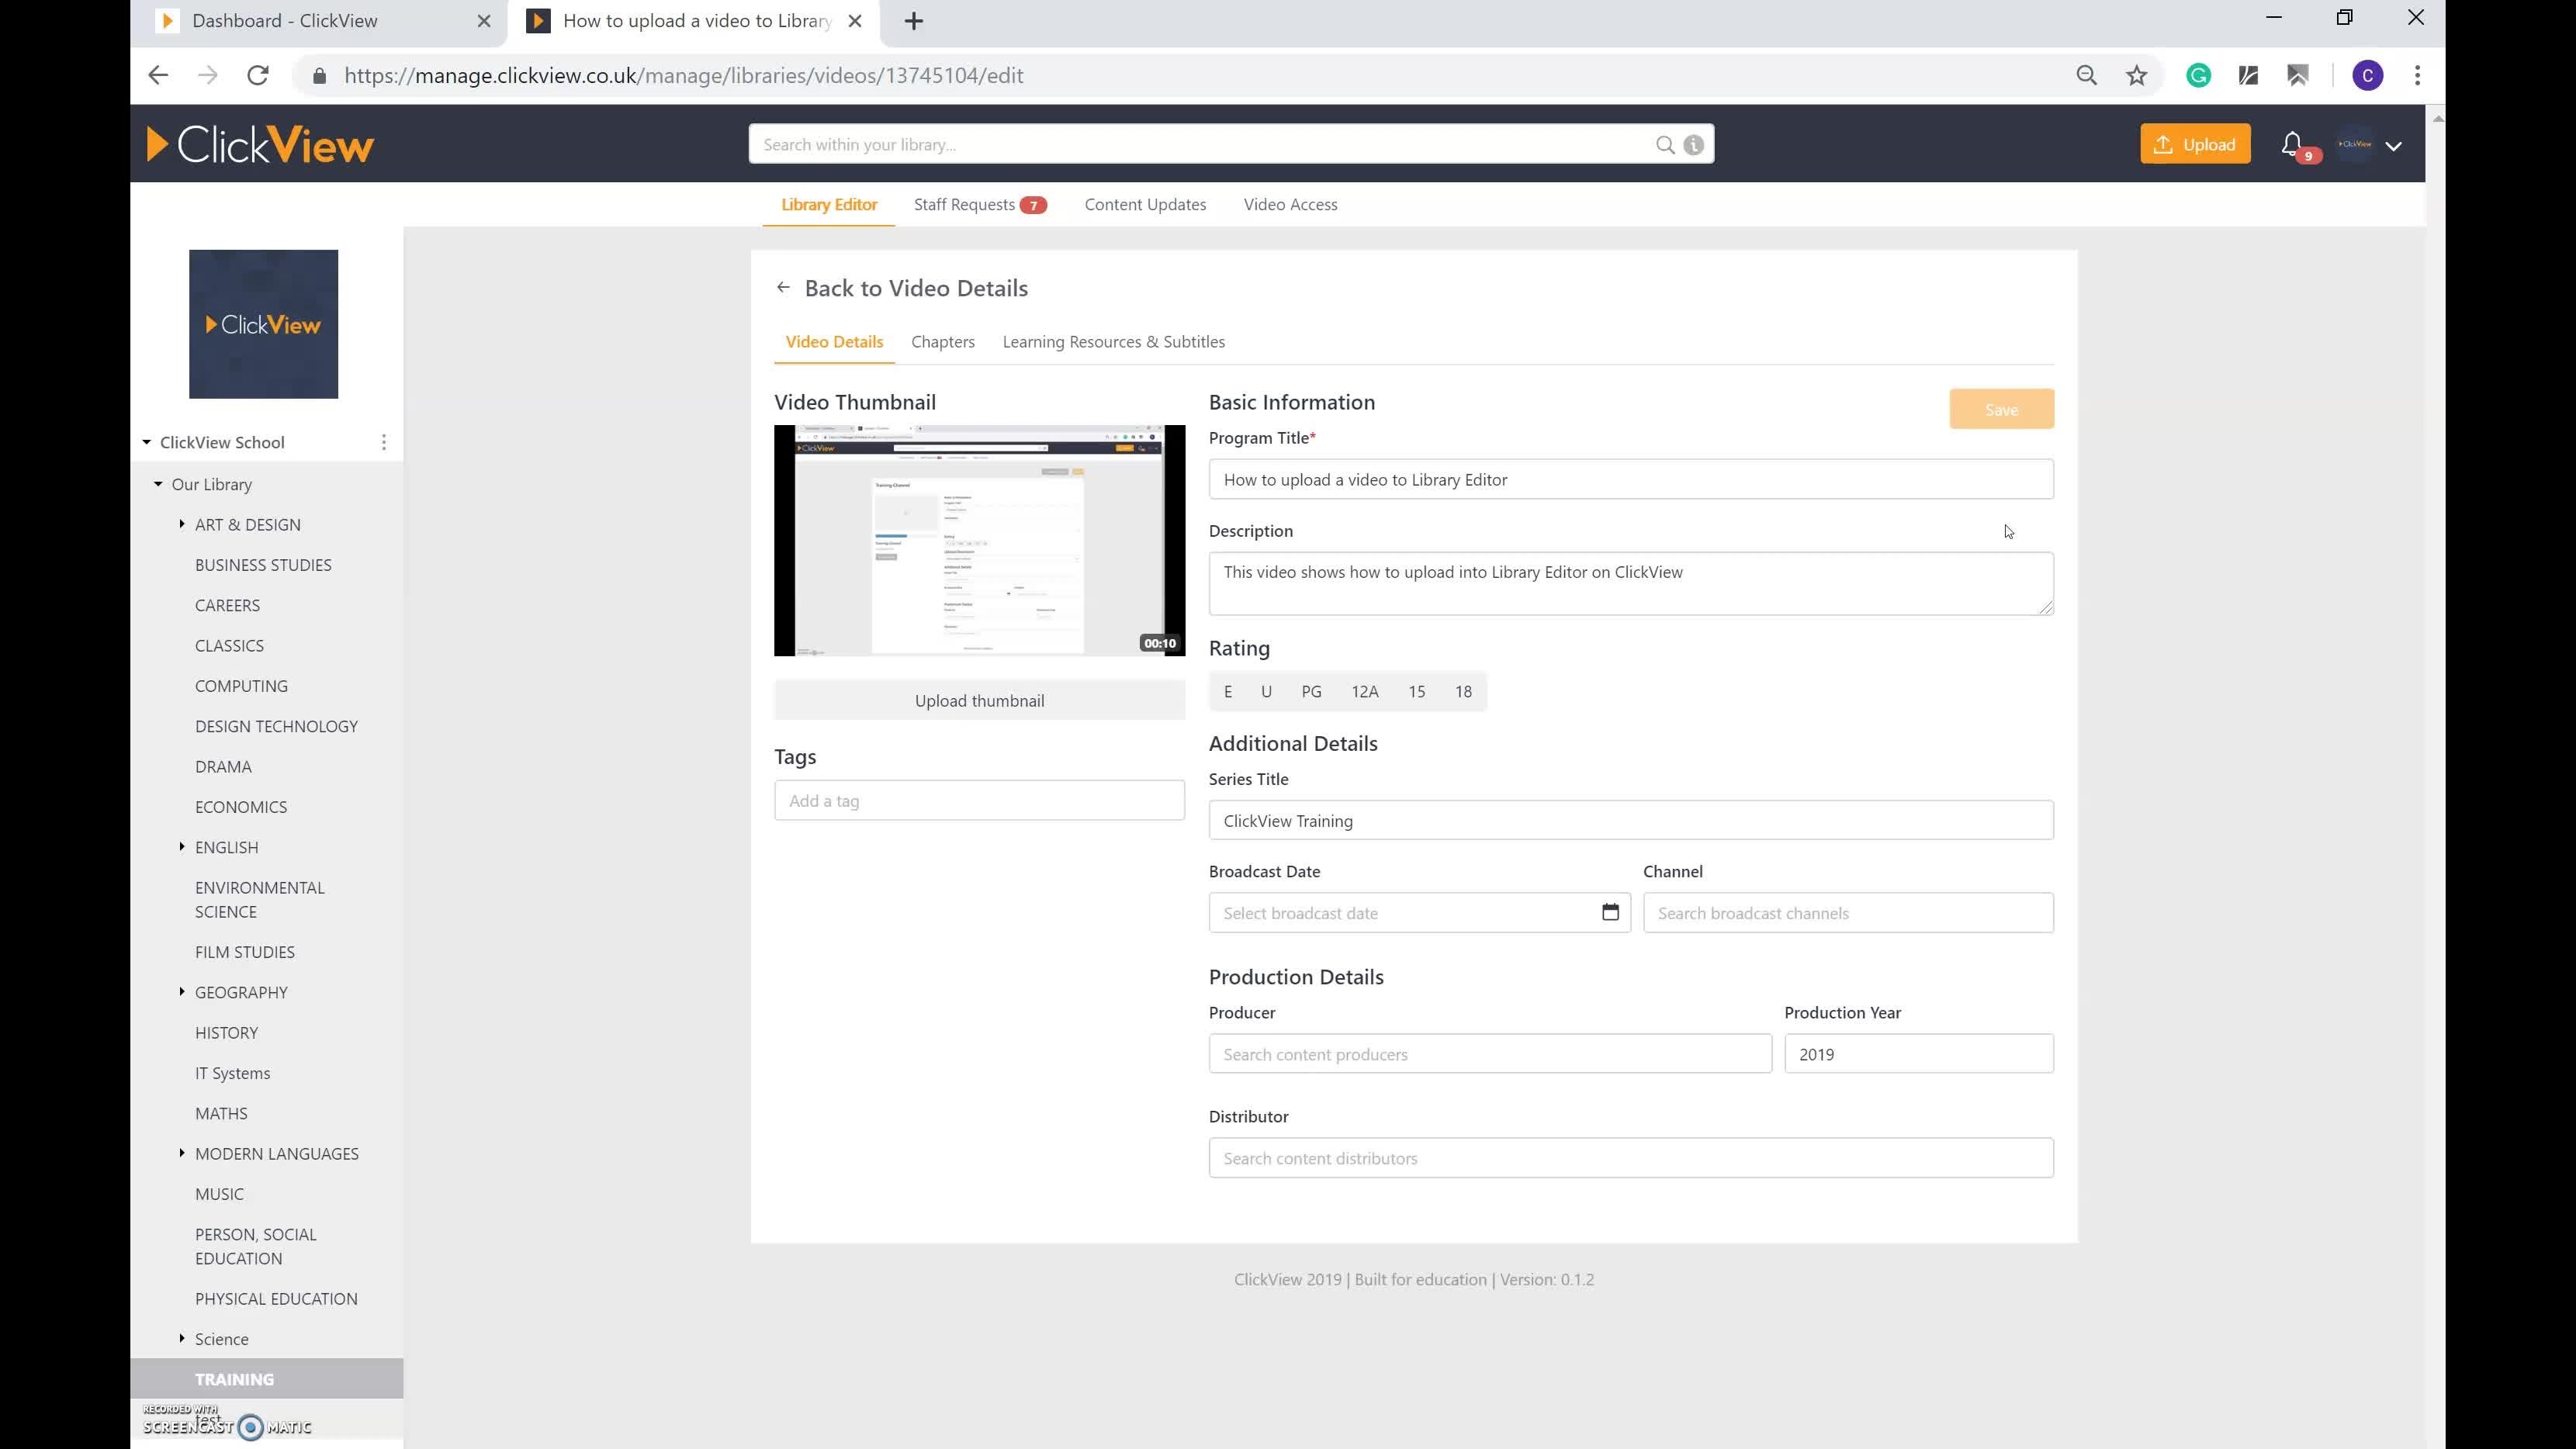Click the ClickView School library logo thumbnail
Screen dimensions: 2576x1449
coord(263,324)
